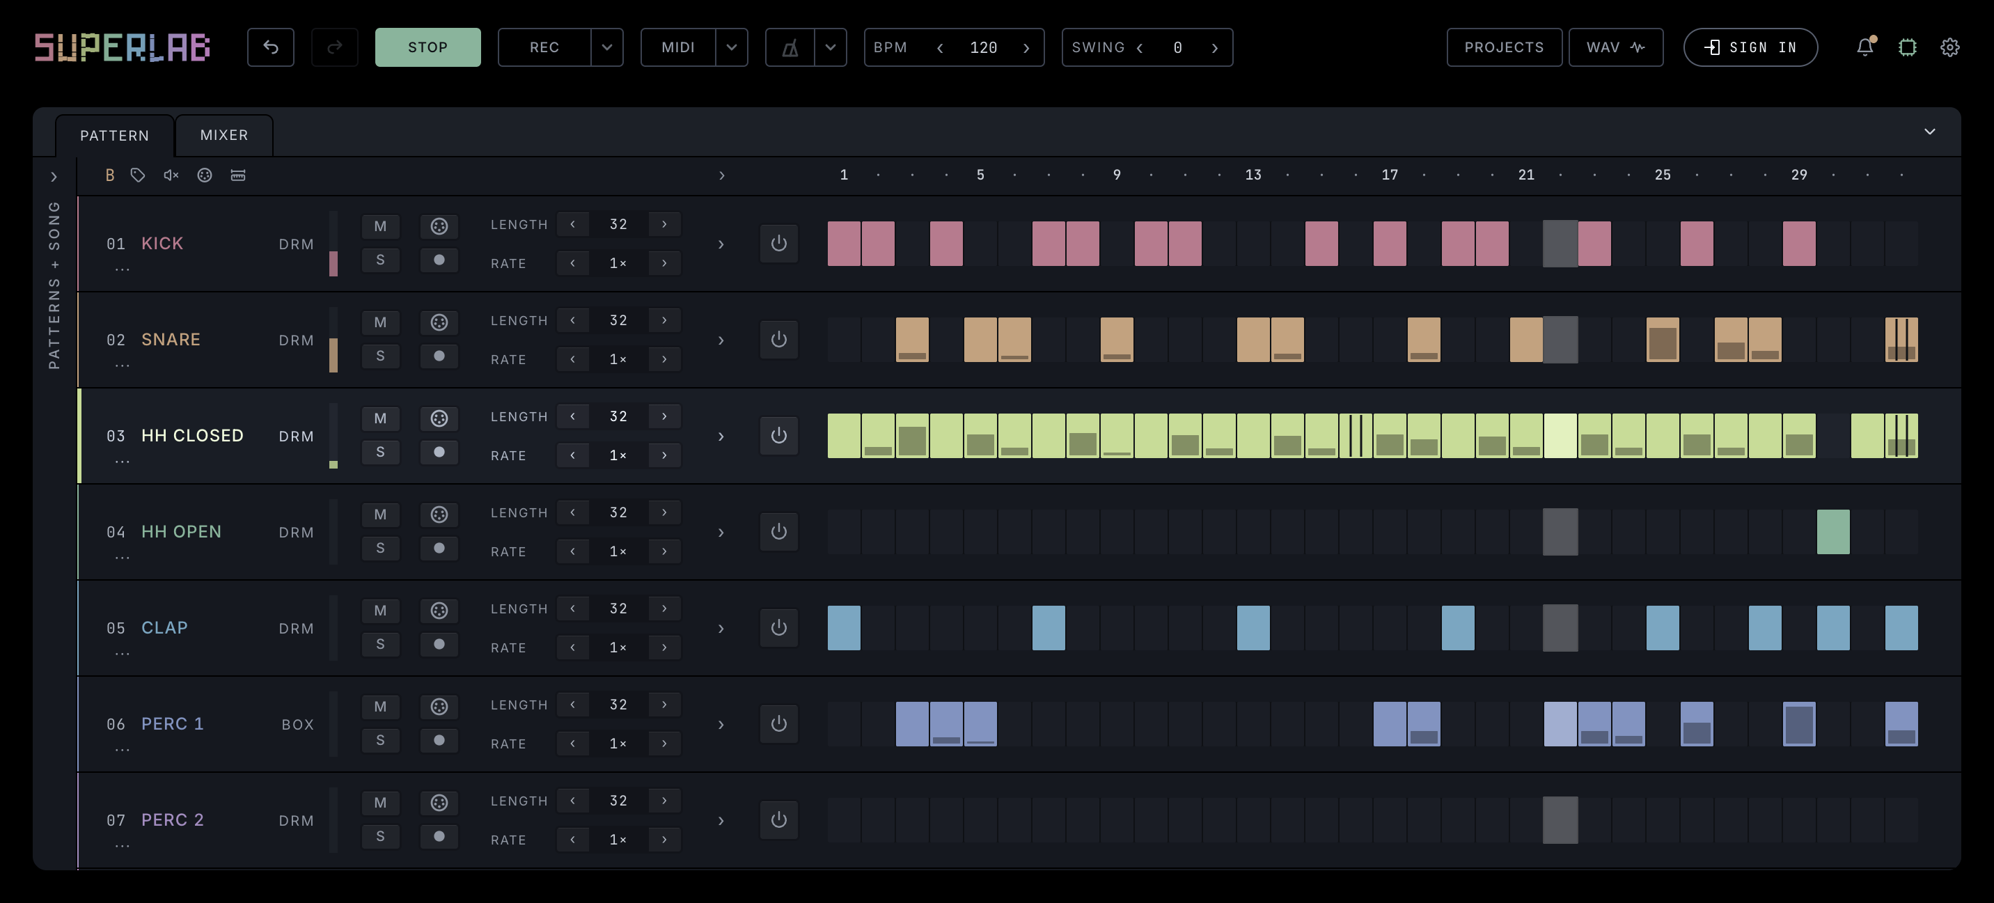Randomize the KICK track with dice icon

439,226
